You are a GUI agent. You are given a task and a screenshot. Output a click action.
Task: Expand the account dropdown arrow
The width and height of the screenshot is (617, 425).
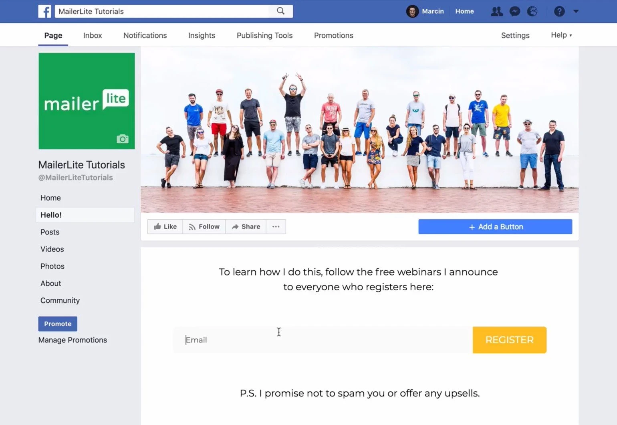(x=576, y=11)
